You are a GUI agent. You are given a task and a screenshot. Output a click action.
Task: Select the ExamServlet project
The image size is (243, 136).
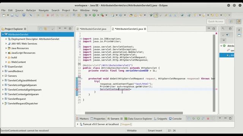click(x=15, y=66)
